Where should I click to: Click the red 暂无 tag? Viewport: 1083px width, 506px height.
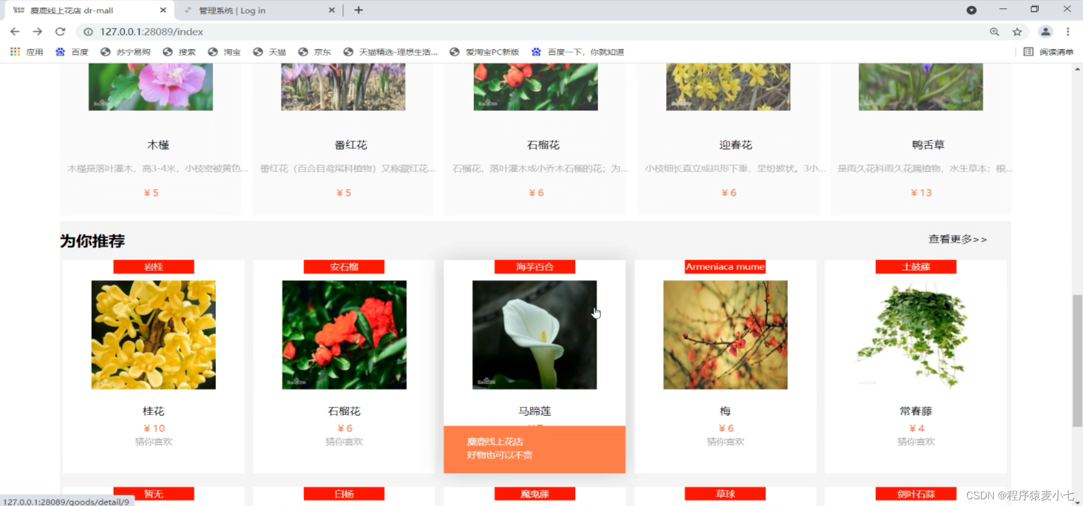point(153,494)
